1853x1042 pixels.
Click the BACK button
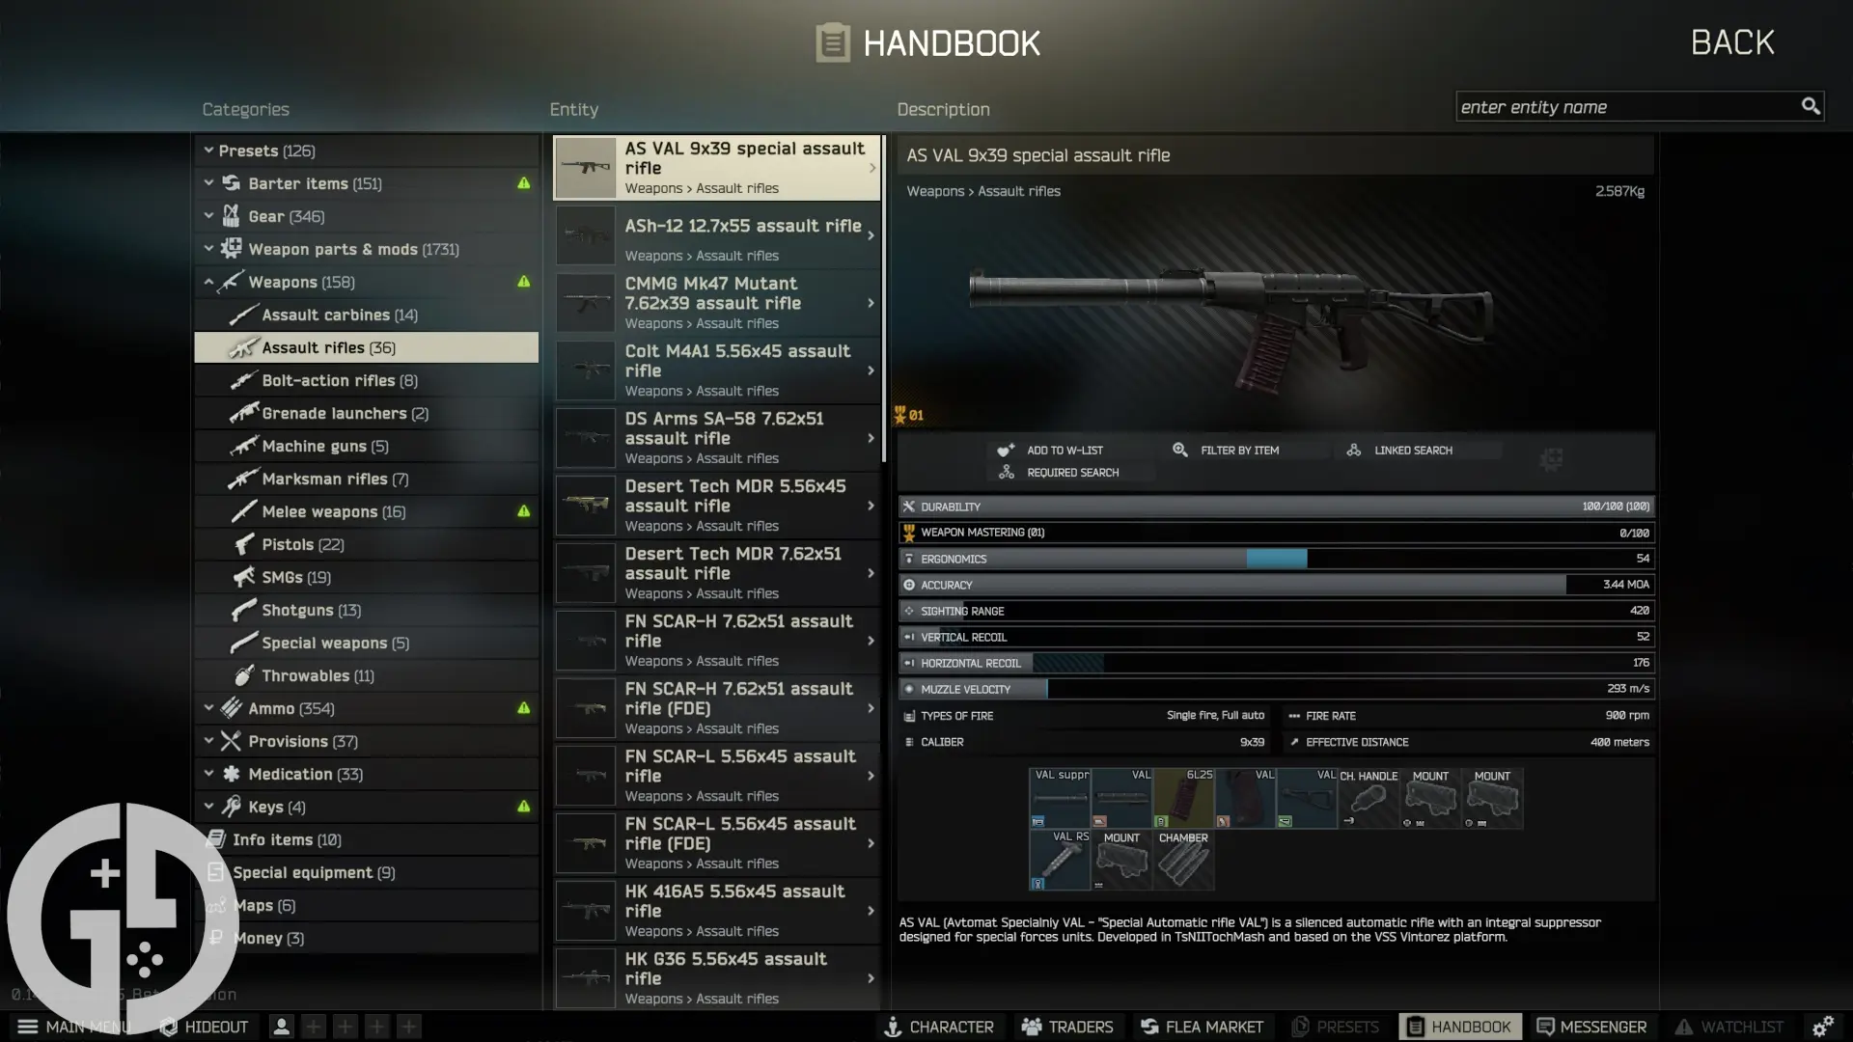click(1732, 41)
